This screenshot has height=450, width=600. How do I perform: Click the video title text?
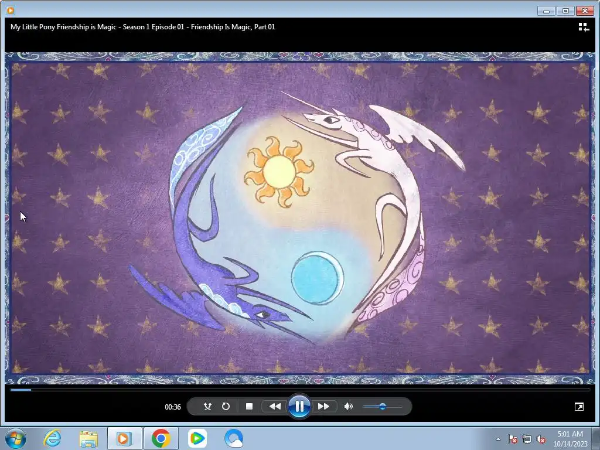point(143,27)
